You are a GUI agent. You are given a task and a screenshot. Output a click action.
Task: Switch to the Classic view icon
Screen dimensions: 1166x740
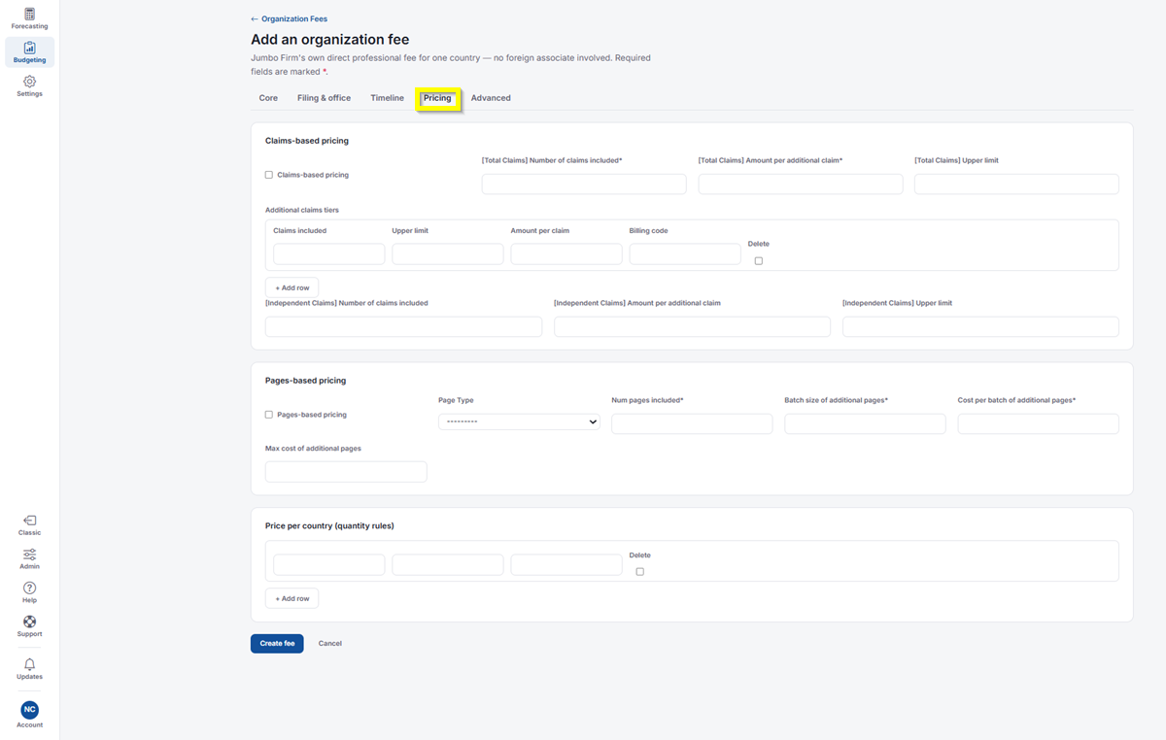click(29, 521)
